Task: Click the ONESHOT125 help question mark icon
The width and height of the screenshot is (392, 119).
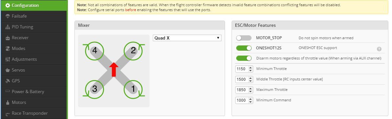Action: coord(379,49)
